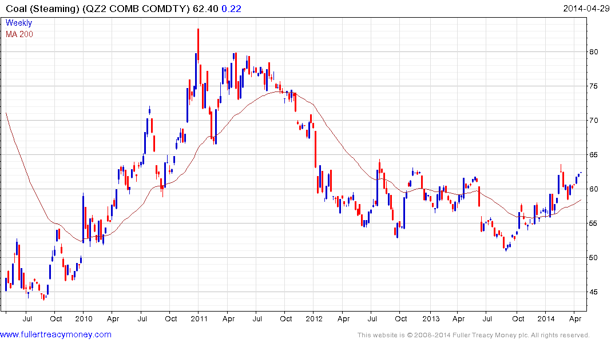This screenshot has width=615, height=343.
Task: Click the 60 price axis label
Action: (593, 189)
